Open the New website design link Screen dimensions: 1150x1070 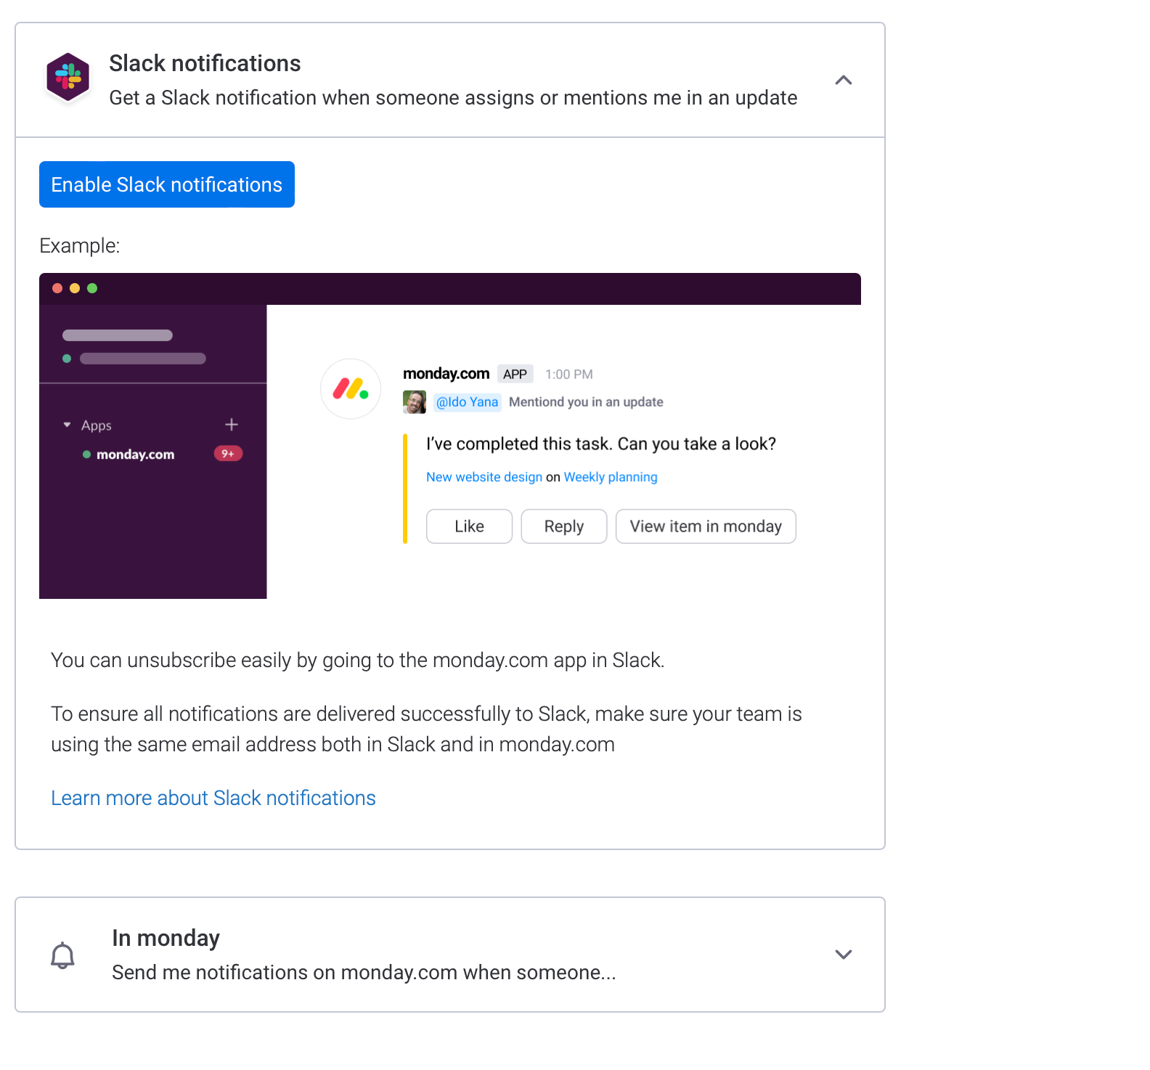click(x=484, y=477)
